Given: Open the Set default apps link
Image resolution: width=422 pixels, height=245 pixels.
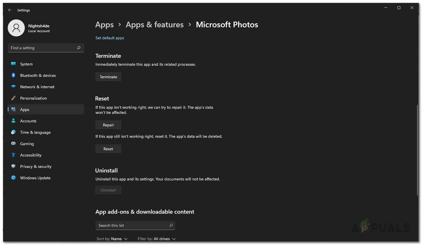Looking at the screenshot, I should click(x=110, y=38).
